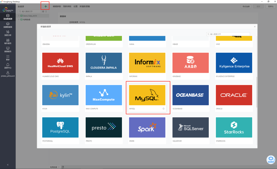Click the 数据库 section heading behind dialog
Viewport: 277px width, 169px height.
pyautogui.click(x=63, y=16)
